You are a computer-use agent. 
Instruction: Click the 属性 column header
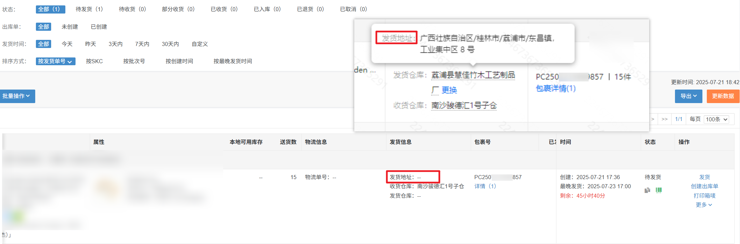[x=99, y=142]
